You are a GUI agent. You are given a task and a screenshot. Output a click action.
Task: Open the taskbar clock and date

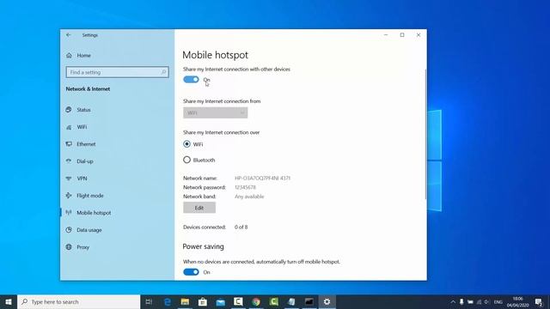(517, 301)
